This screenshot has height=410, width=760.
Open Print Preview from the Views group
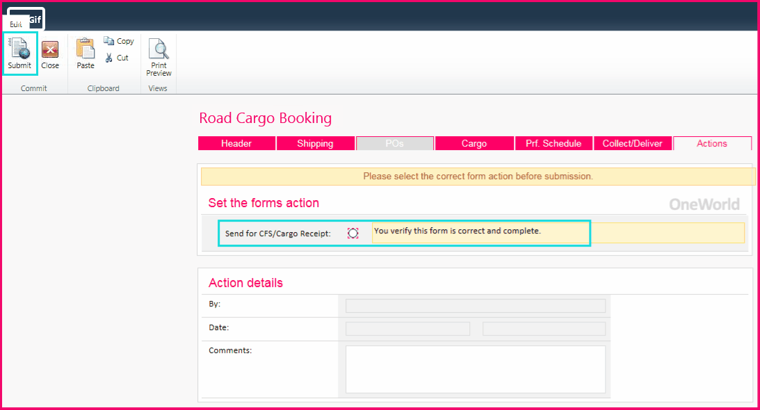(159, 52)
